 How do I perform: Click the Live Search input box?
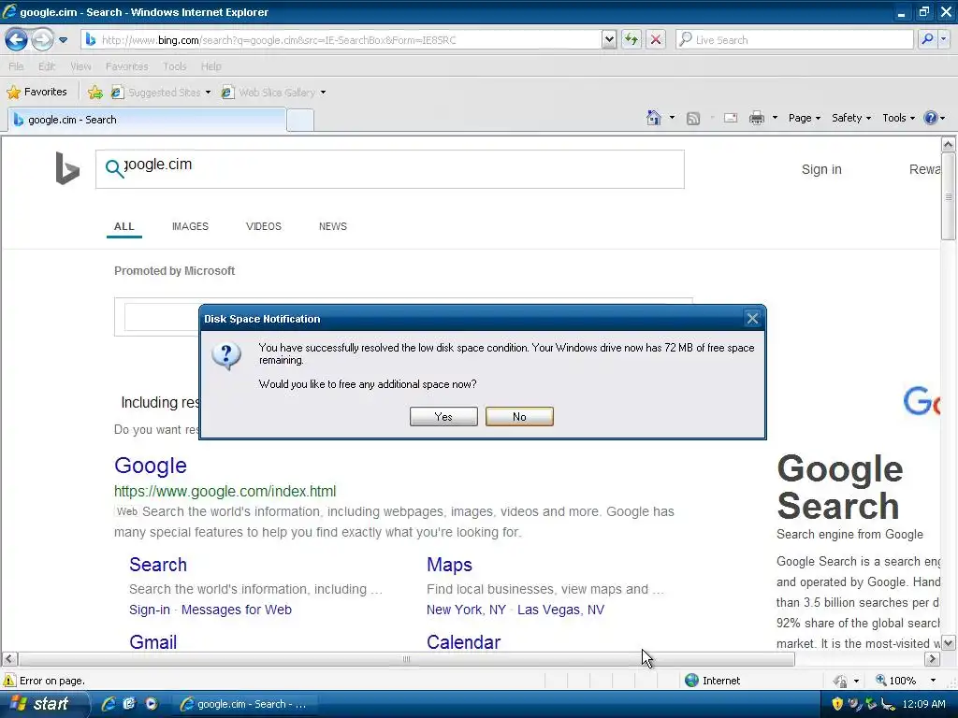[x=794, y=40]
